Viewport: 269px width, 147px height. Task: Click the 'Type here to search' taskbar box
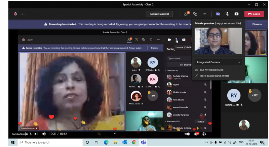pyautogui.click(x=50, y=142)
